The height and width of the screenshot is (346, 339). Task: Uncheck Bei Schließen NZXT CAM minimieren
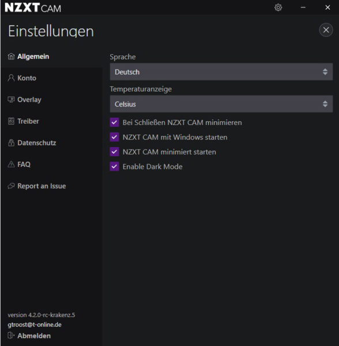tap(115, 122)
